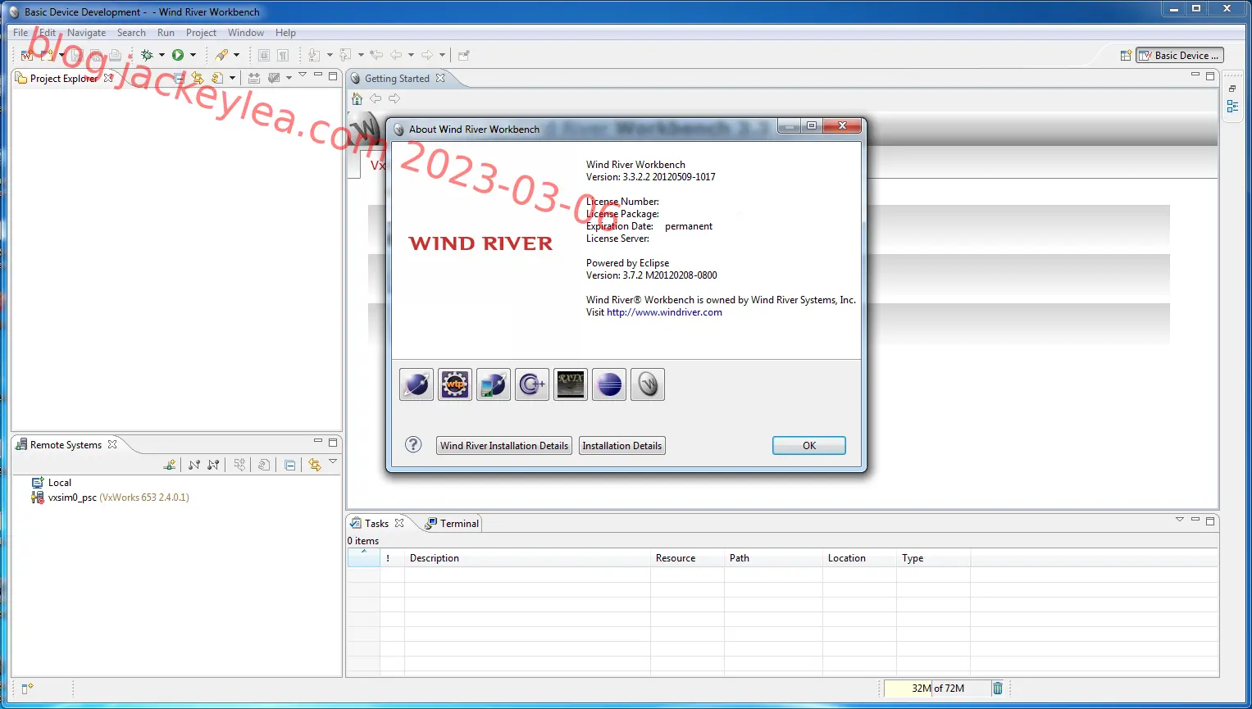Open the About dialog help question icon
This screenshot has width=1252, height=709.
point(413,444)
